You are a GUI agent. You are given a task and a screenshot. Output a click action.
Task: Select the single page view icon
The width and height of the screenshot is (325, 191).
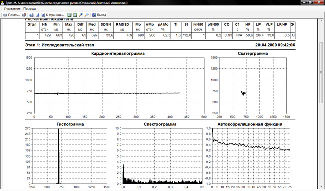[69, 15]
